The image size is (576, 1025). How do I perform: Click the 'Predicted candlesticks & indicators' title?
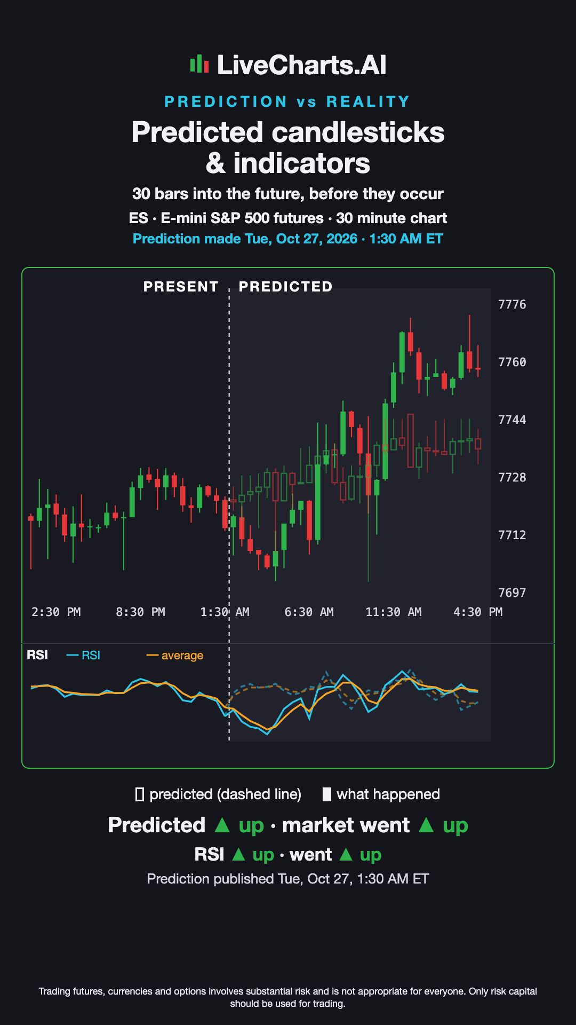pyautogui.click(x=288, y=147)
